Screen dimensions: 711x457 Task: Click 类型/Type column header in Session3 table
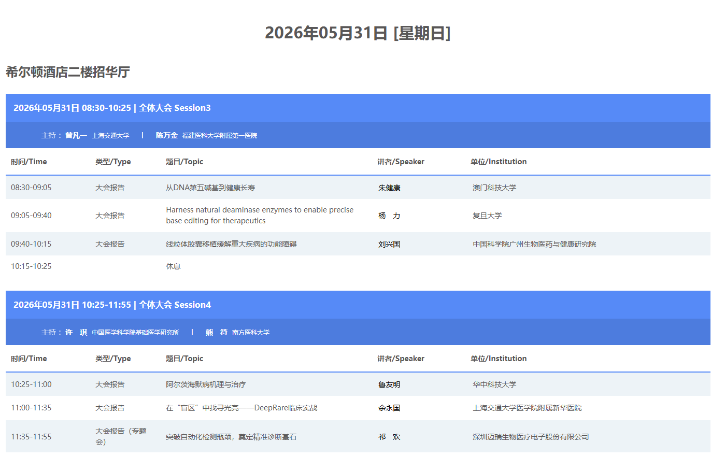pos(113,162)
